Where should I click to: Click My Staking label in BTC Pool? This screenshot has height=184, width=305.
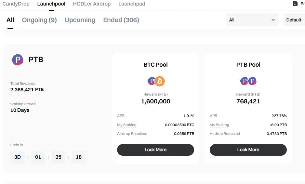click(x=126, y=125)
